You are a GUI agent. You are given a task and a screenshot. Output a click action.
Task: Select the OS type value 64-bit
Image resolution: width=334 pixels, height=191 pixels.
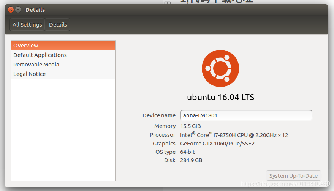(x=187, y=152)
